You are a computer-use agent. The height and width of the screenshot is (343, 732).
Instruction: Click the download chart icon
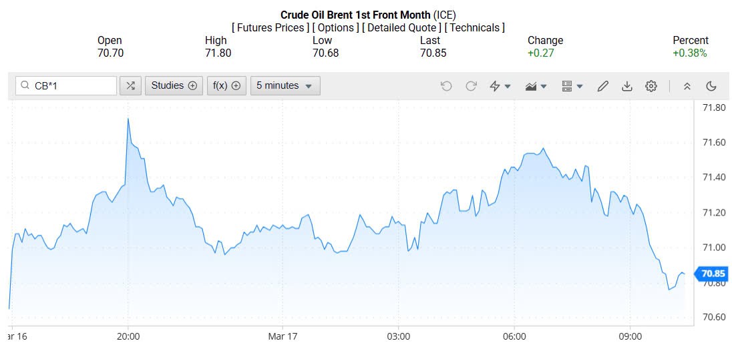[x=626, y=86]
